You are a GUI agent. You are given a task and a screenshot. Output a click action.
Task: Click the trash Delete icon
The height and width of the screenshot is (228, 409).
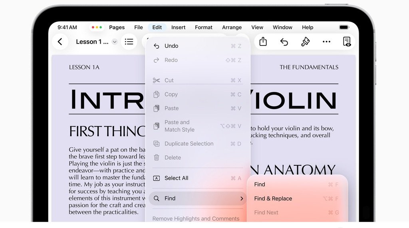coord(156,158)
